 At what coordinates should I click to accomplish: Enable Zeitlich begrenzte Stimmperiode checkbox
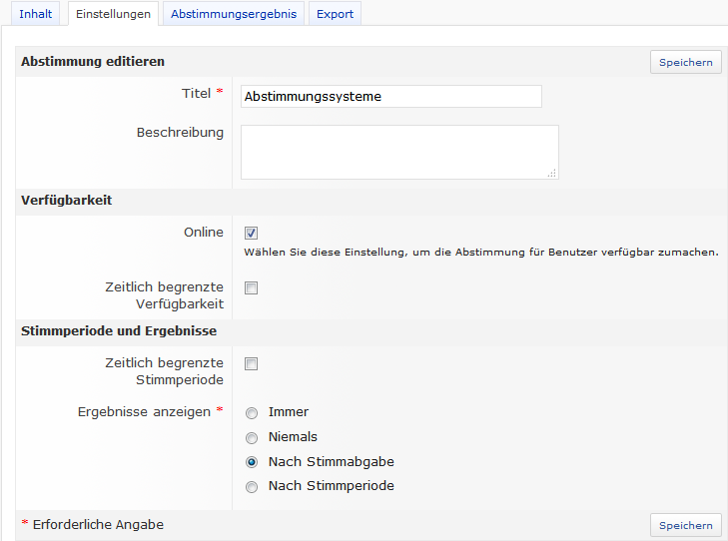tap(252, 364)
